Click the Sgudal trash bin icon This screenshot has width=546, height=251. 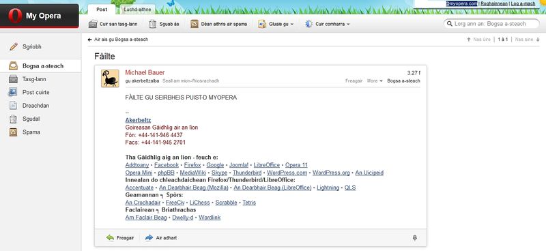pos(13,119)
